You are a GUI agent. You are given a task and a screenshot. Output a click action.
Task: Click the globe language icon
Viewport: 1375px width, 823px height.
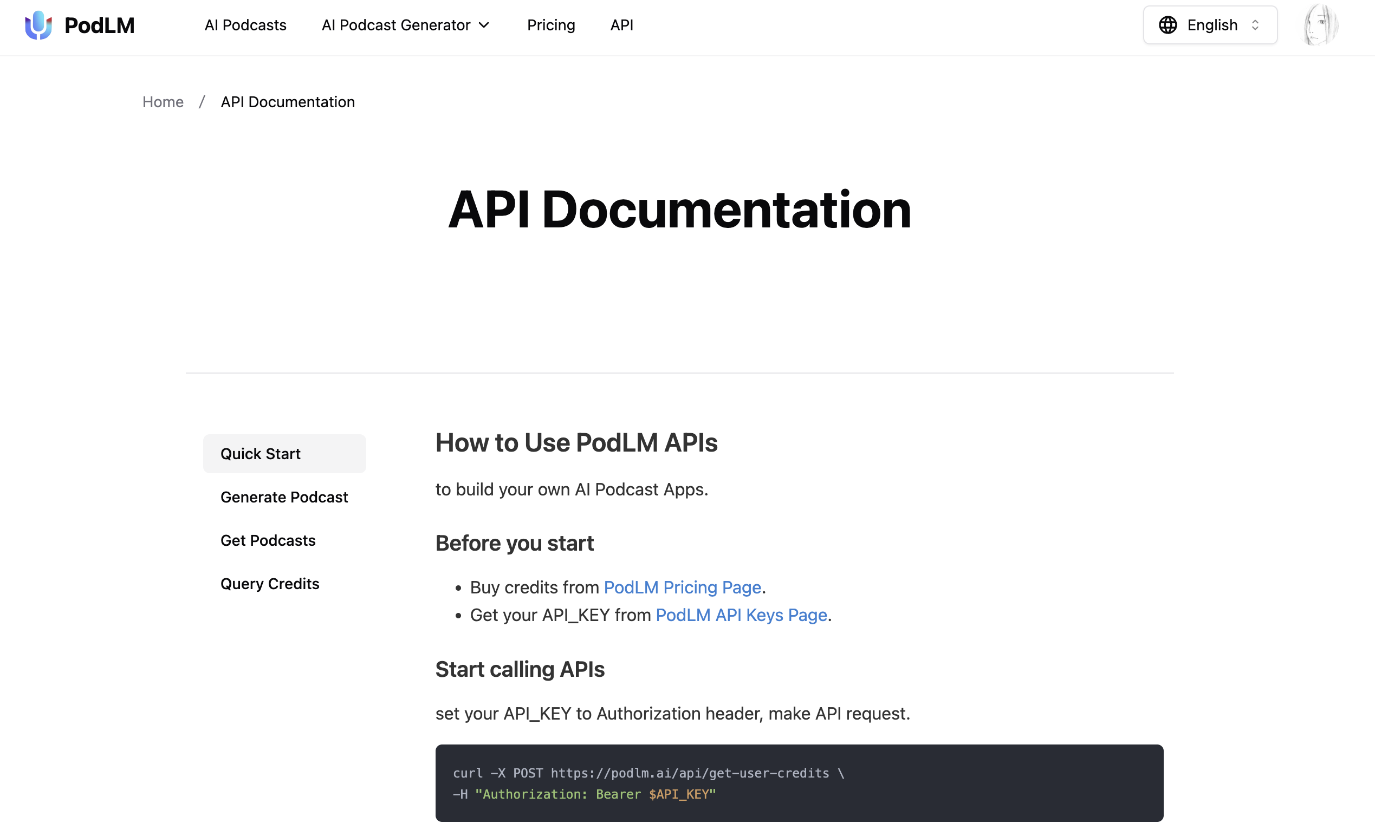(x=1168, y=25)
